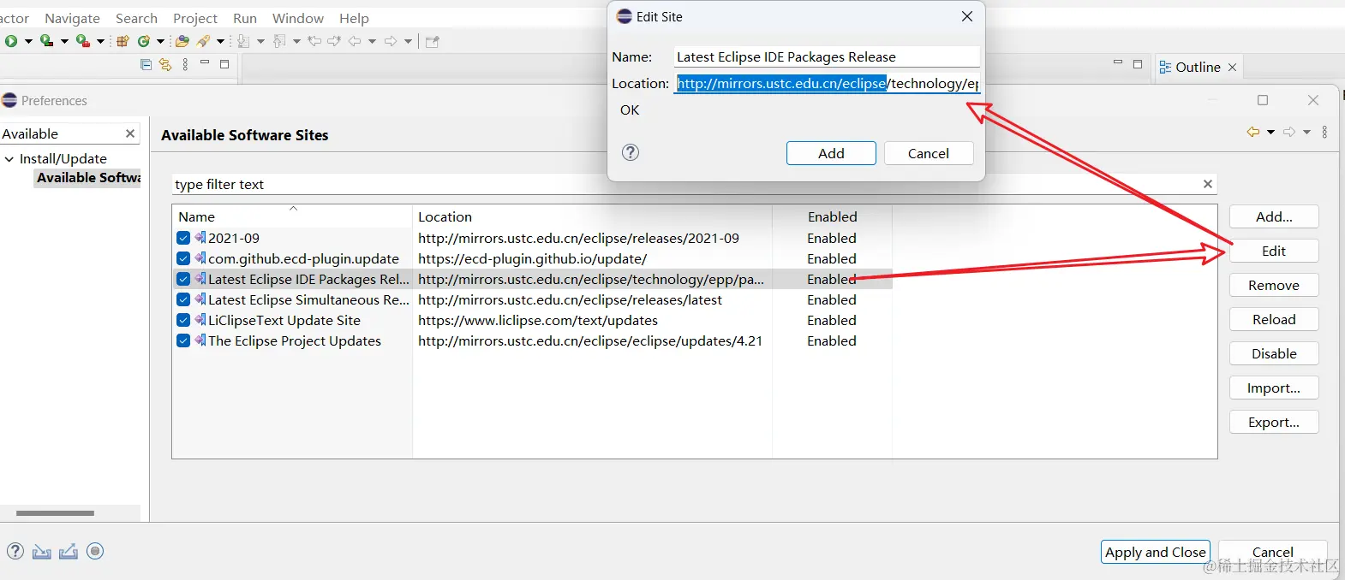Click the help icon in Edit Site dialog
Image resolution: width=1345 pixels, height=580 pixels.
(631, 152)
